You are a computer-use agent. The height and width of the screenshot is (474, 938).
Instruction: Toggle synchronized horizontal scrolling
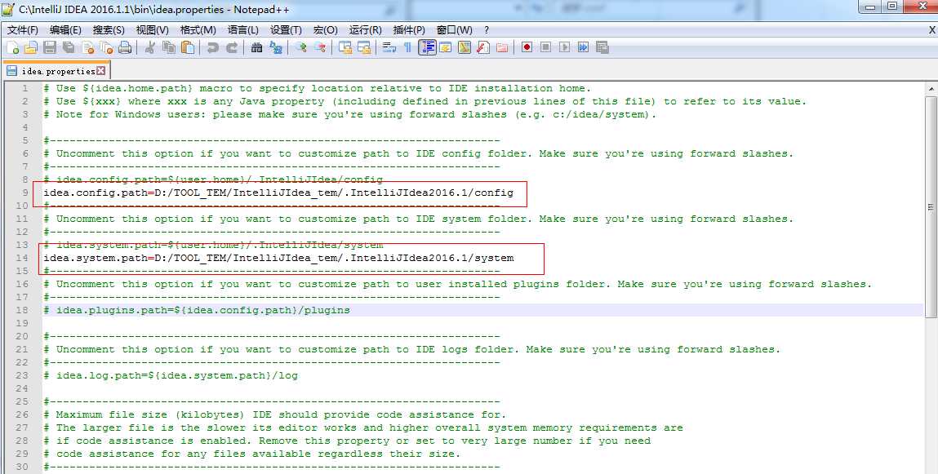364,48
